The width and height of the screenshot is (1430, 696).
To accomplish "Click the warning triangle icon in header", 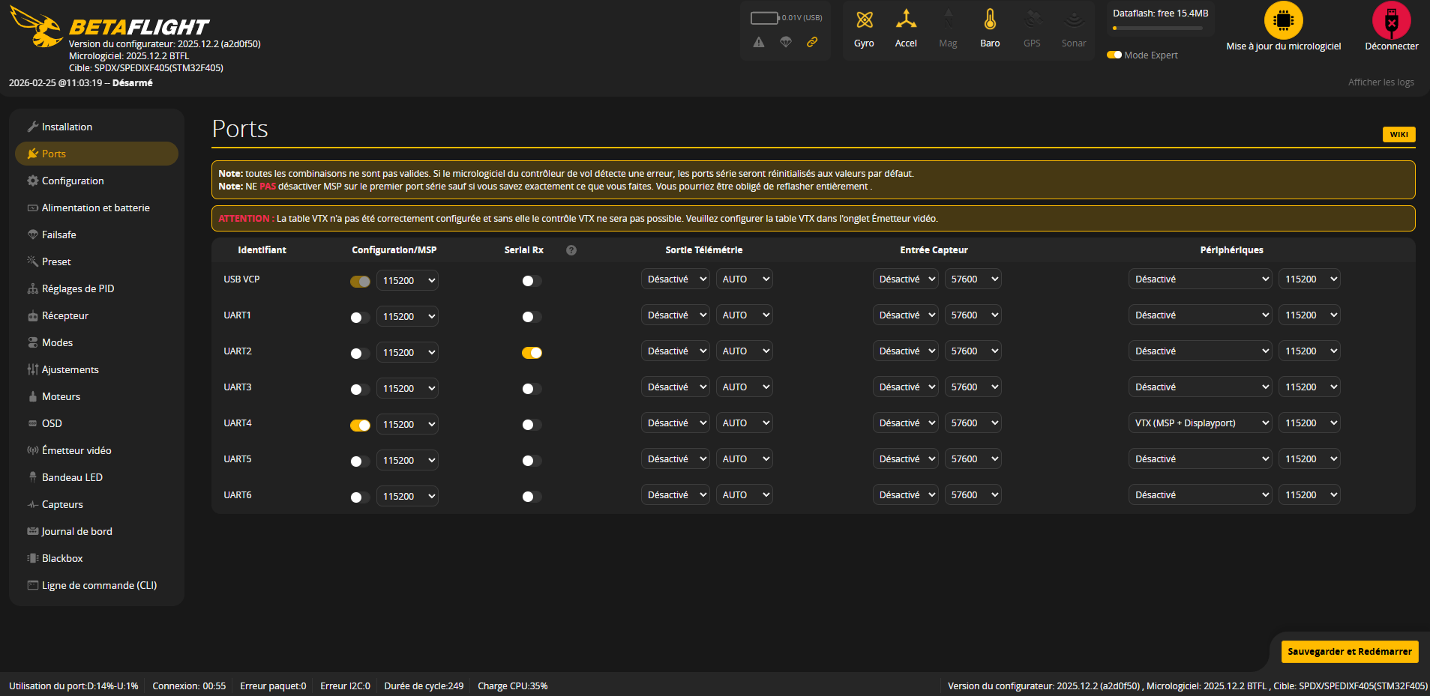I will [x=759, y=43].
